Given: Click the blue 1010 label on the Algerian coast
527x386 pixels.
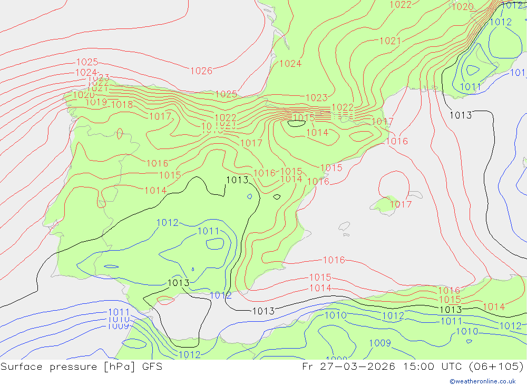Looking at the screenshot, I should (336, 315).
